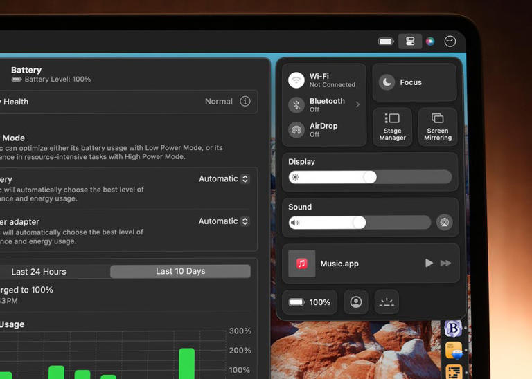The image size is (532, 379).
Task: Toggle AirDrop in Control Center
Action: pos(296,130)
